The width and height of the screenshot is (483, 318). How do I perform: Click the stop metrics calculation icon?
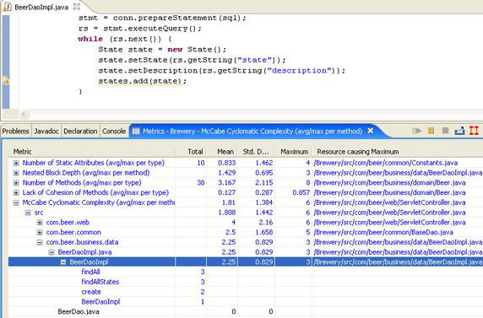(445, 131)
